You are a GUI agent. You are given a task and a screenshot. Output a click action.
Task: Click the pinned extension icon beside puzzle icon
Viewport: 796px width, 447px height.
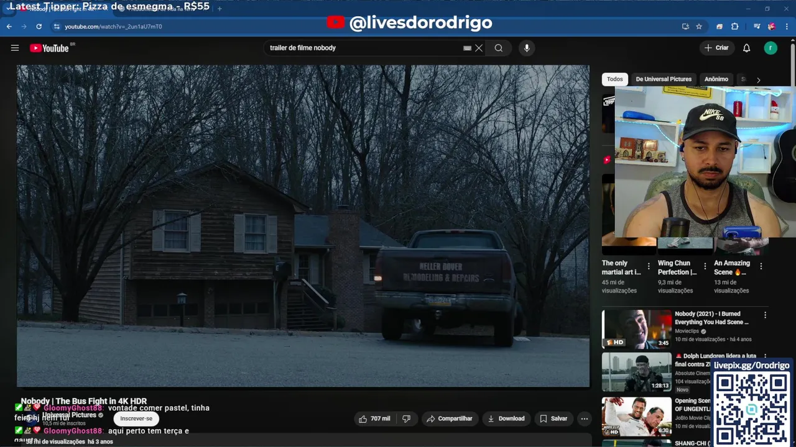tap(720, 27)
